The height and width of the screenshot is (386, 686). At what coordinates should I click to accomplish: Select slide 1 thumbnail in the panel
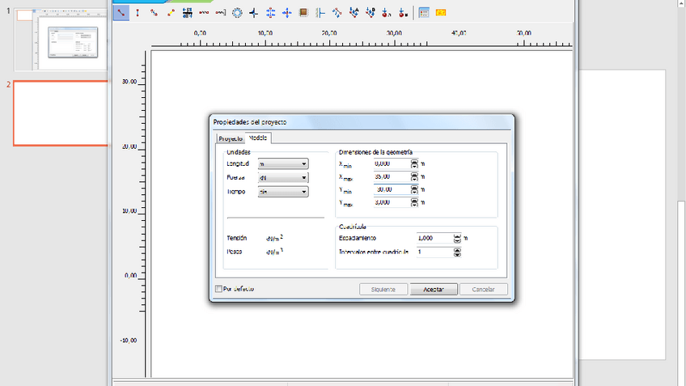62,40
